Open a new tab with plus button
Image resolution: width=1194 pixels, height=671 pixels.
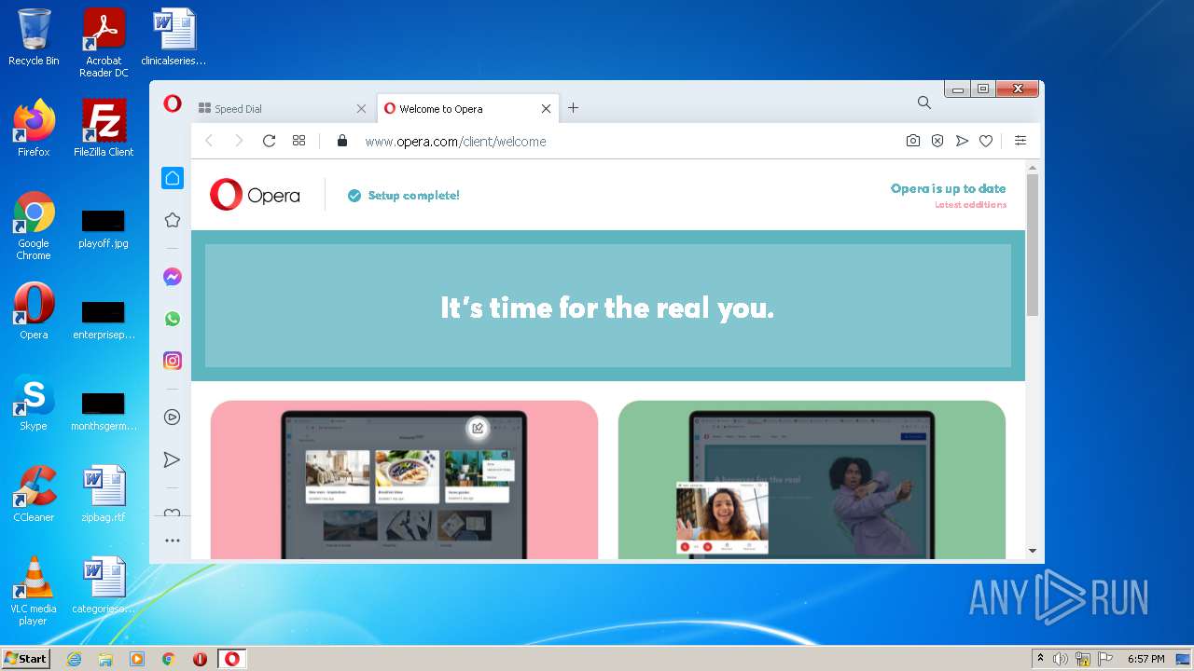point(573,108)
